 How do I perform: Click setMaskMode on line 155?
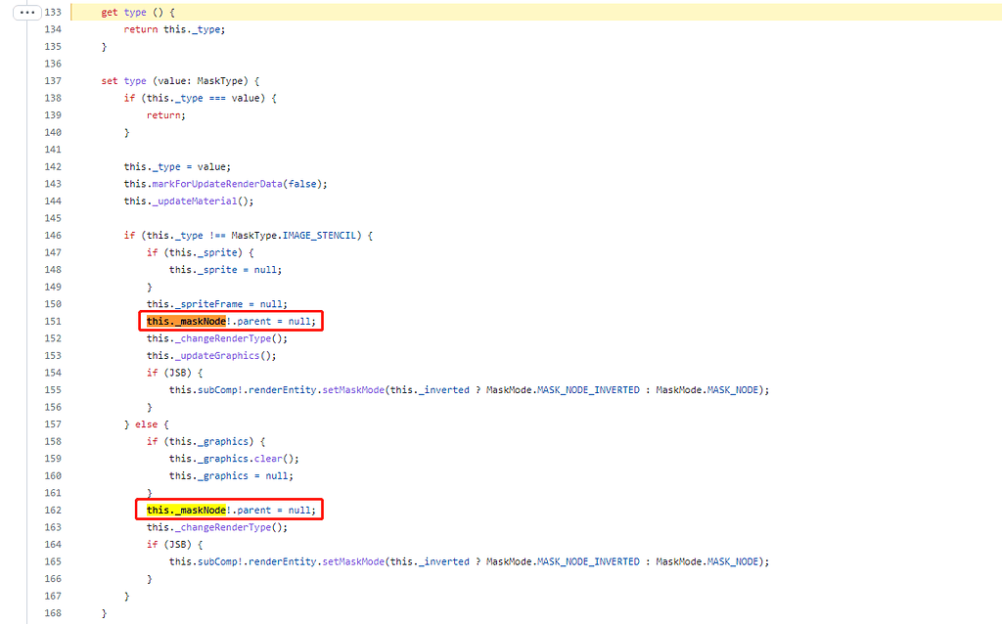click(x=353, y=390)
